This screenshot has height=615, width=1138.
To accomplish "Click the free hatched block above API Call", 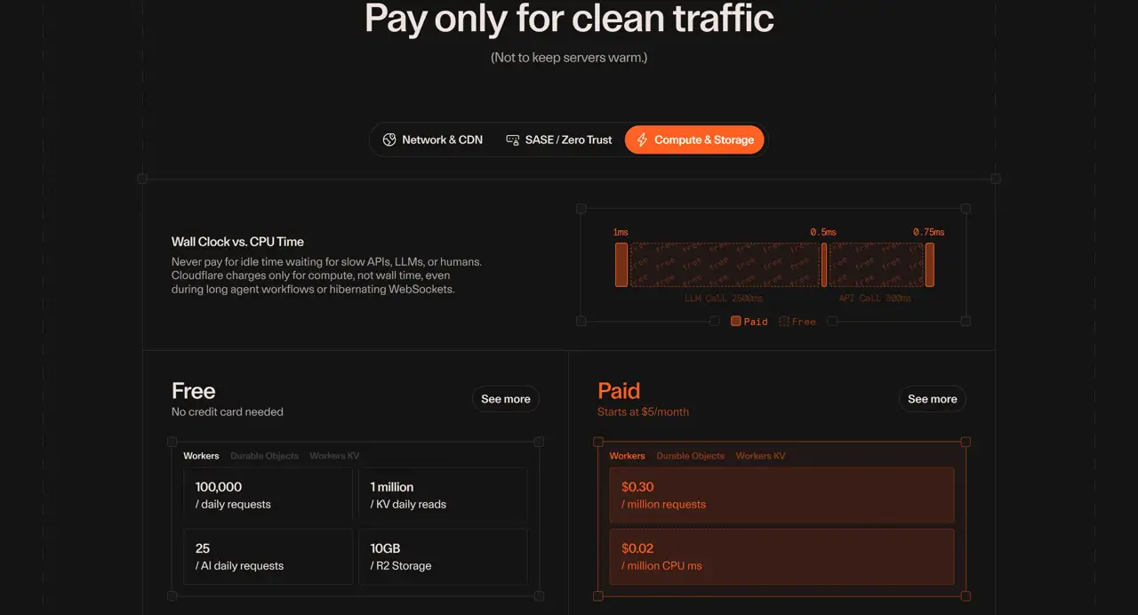I will (876, 265).
